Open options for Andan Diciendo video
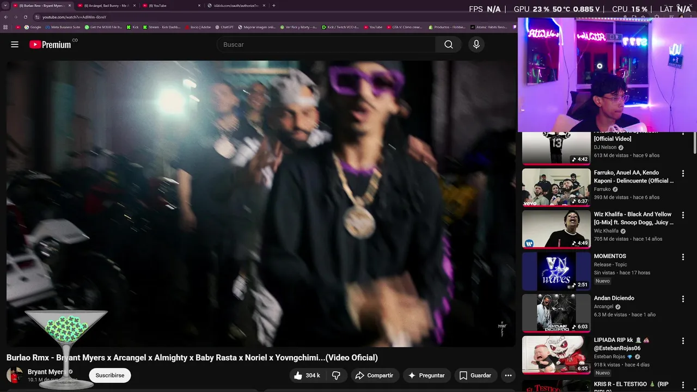The width and height of the screenshot is (697, 392). [x=683, y=299]
